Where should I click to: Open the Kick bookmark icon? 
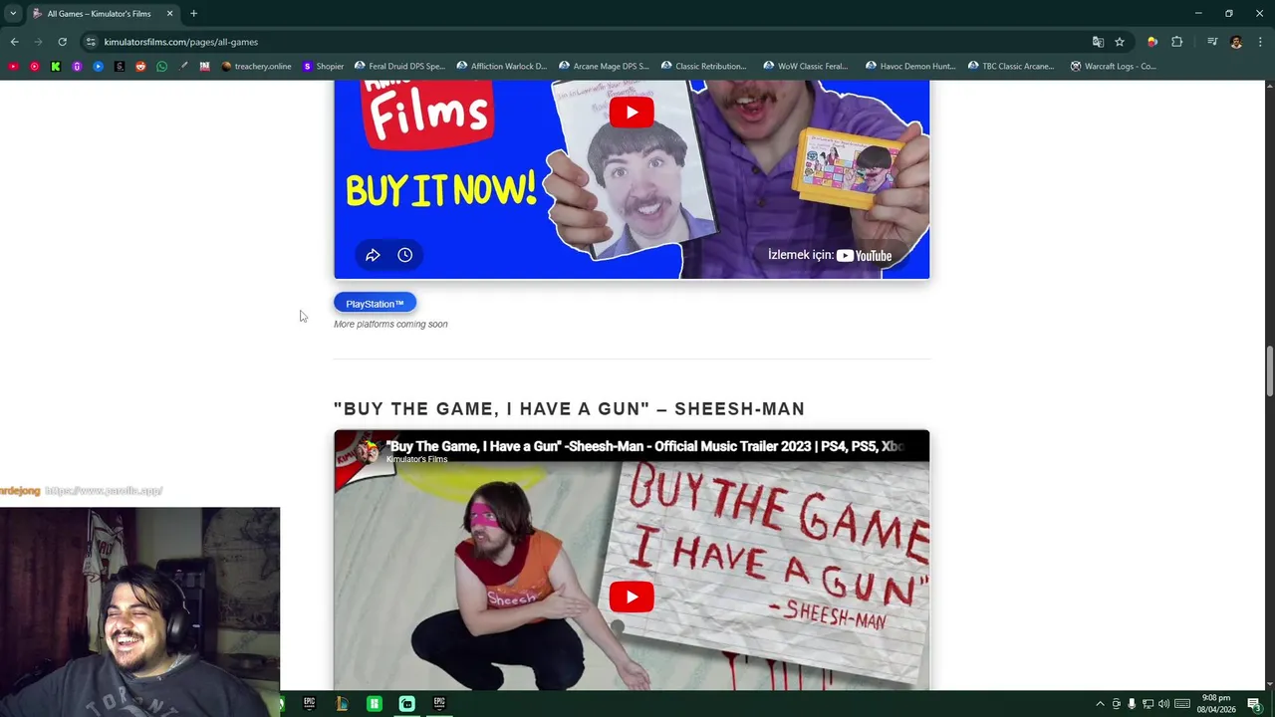pyautogui.click(x=55, y=66)
